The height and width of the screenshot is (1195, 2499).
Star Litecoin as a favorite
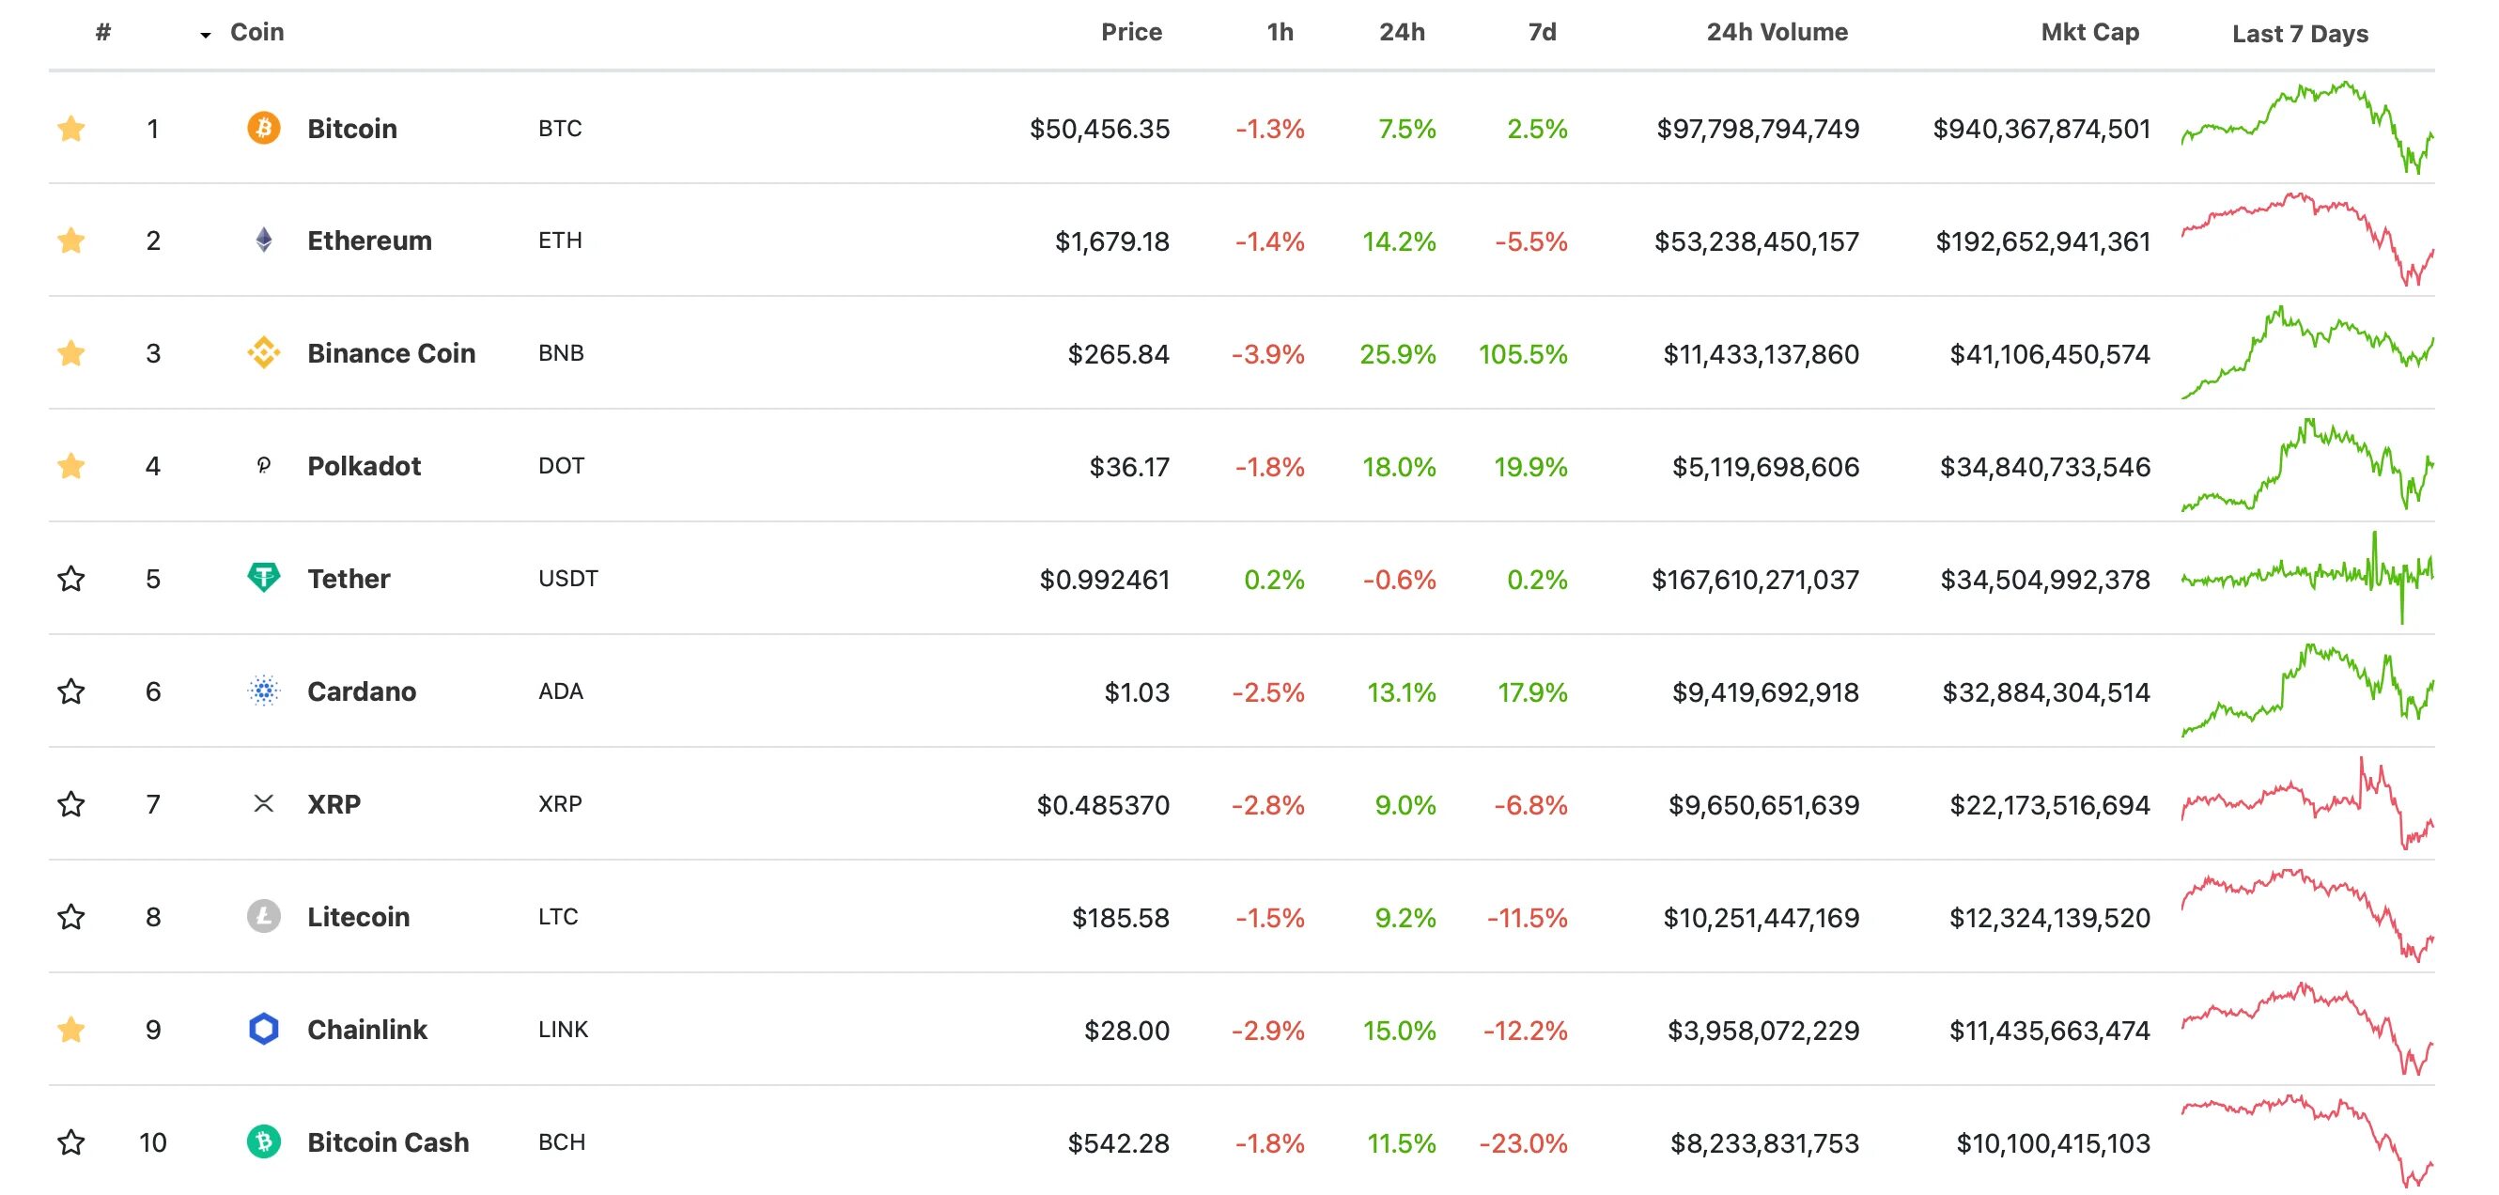click(70, 917)
